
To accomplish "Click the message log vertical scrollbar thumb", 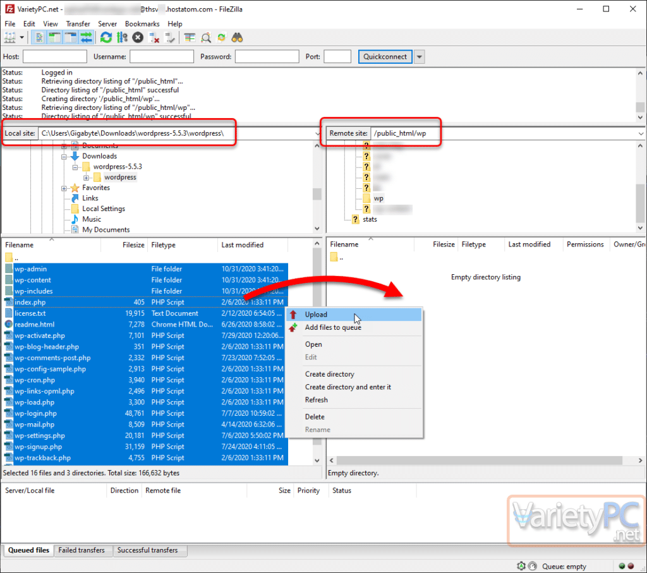I will click(x=640, y=107).
